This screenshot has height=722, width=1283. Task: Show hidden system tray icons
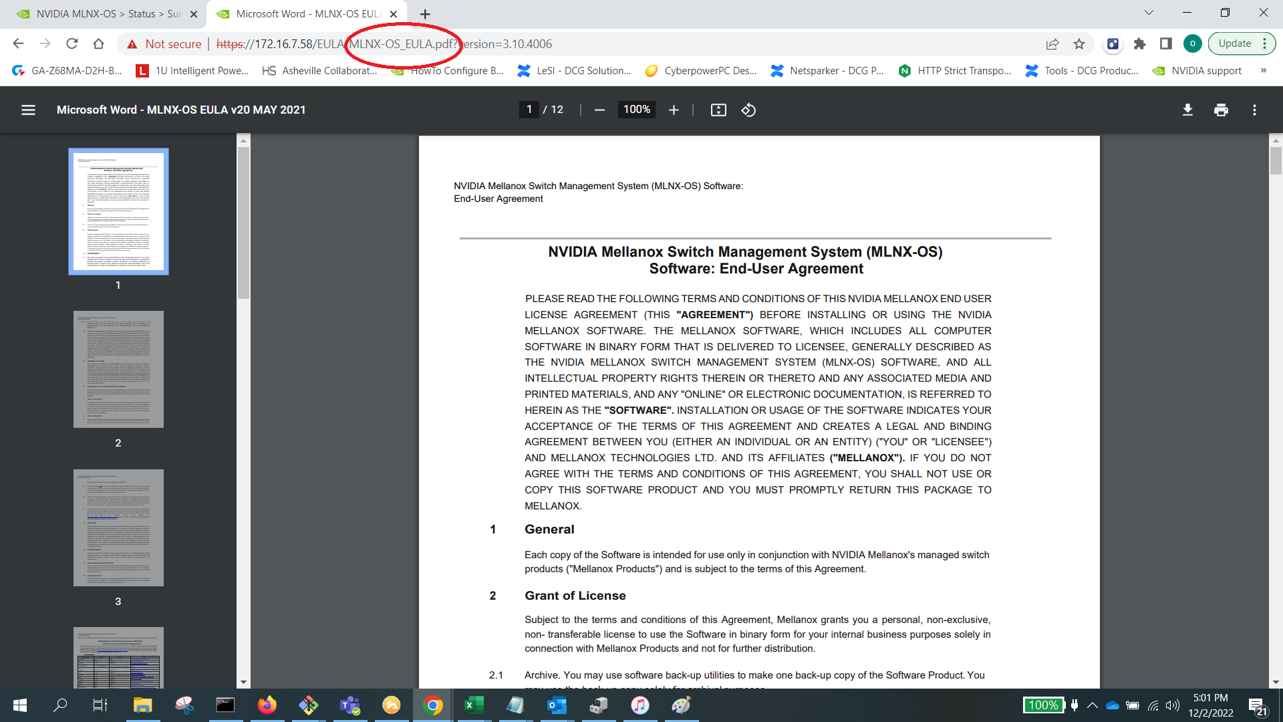point(1092,705)
